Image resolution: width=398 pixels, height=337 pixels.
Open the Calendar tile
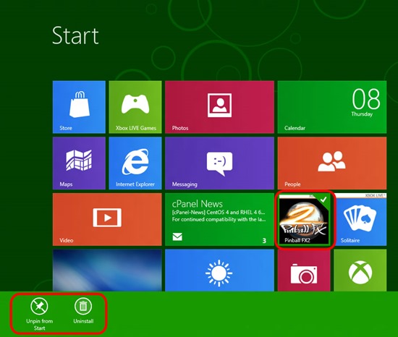coord(332,107)
